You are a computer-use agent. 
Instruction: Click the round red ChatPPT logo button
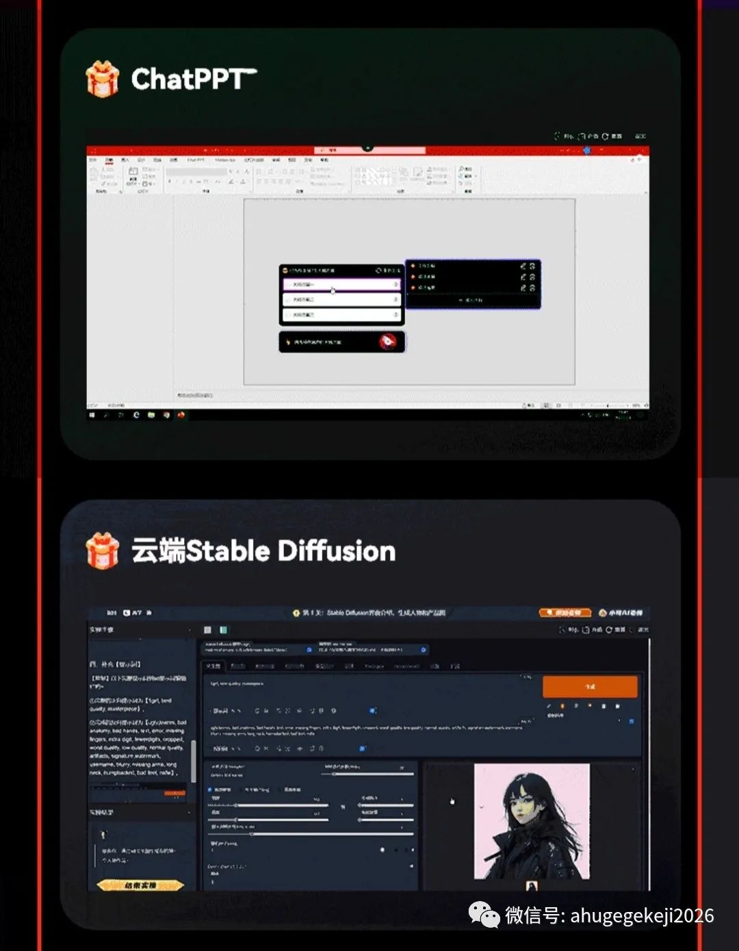(388, 341)
